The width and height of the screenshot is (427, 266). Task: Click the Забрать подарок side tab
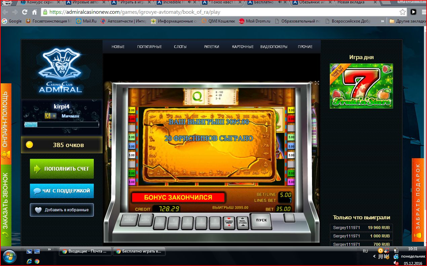[418, 200]
